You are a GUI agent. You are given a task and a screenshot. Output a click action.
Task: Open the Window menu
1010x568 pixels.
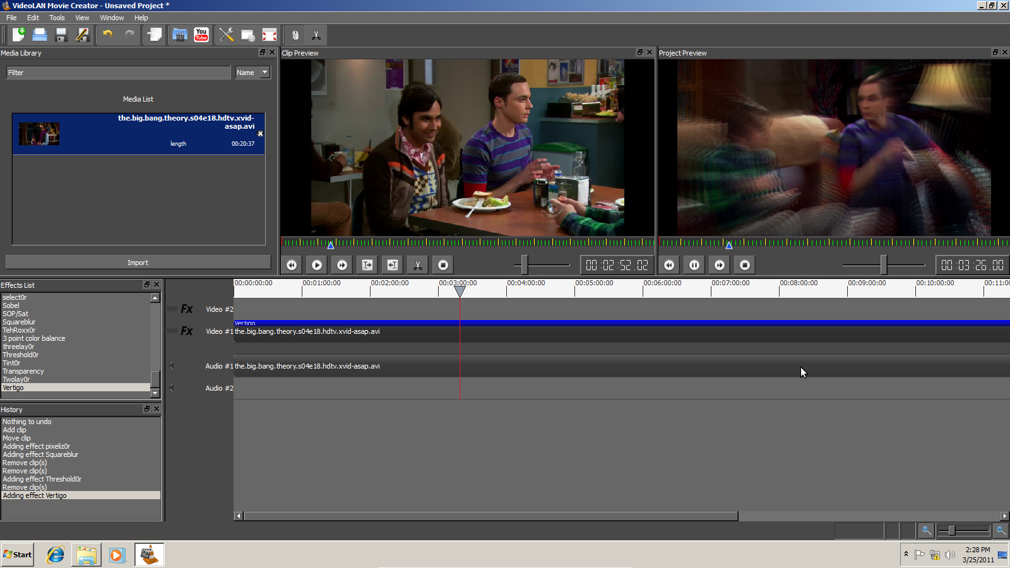coord(112,18)
